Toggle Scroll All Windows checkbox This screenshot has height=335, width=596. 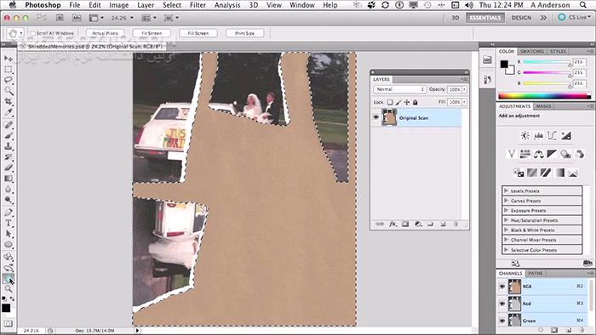pos(33,33)
